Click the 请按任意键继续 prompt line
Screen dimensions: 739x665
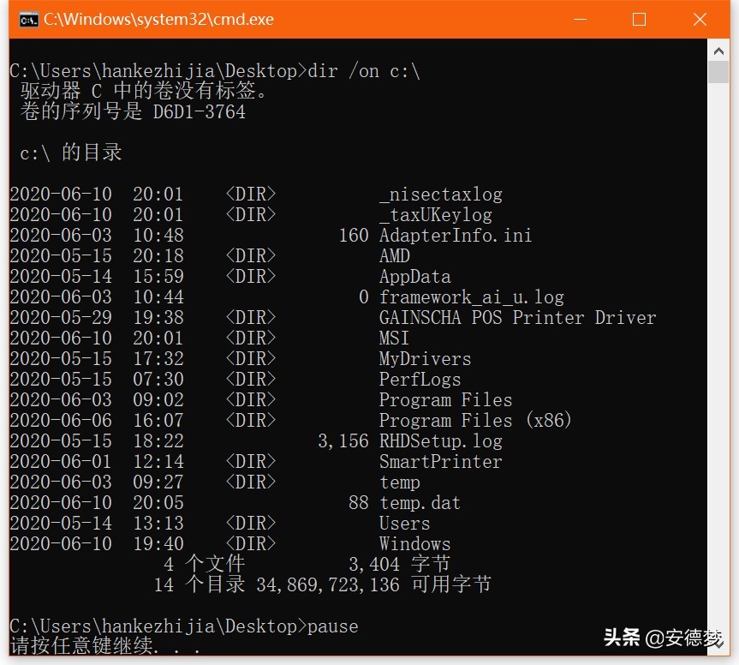tap(105, 646)
